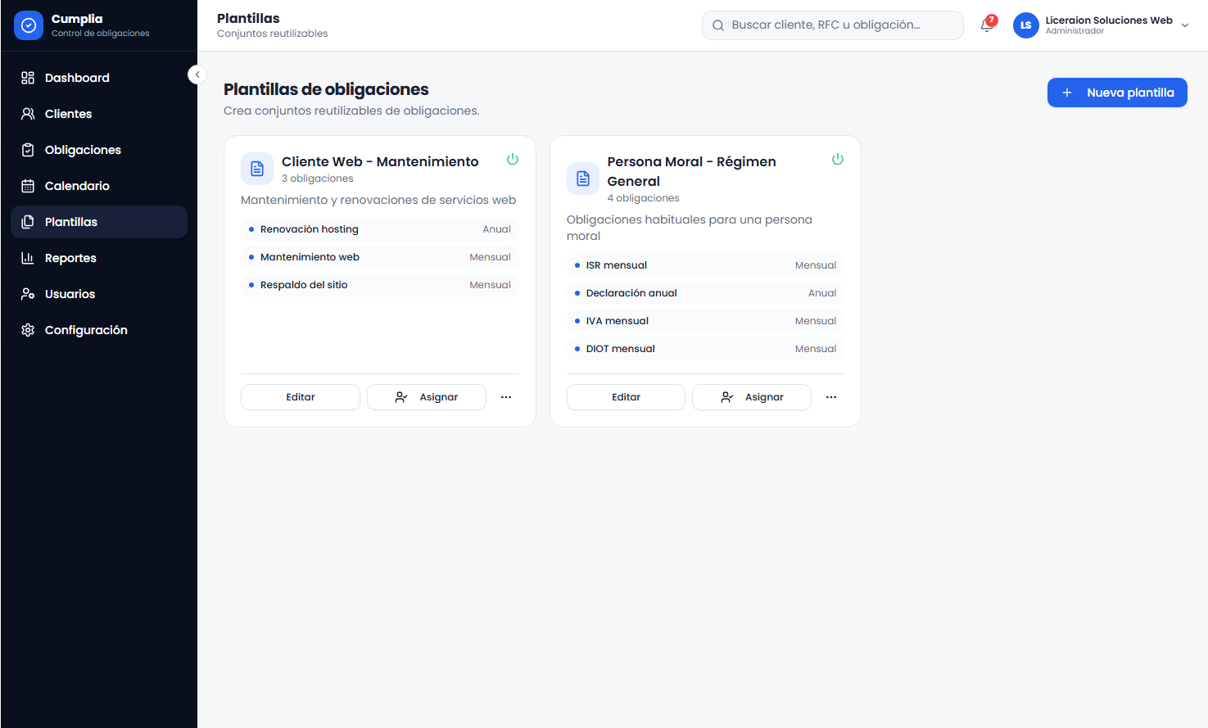The width and height of the screenshot is (1208, 728).
Task: Select the ISR mensual obligation row
Action: [x=705, y=265]
